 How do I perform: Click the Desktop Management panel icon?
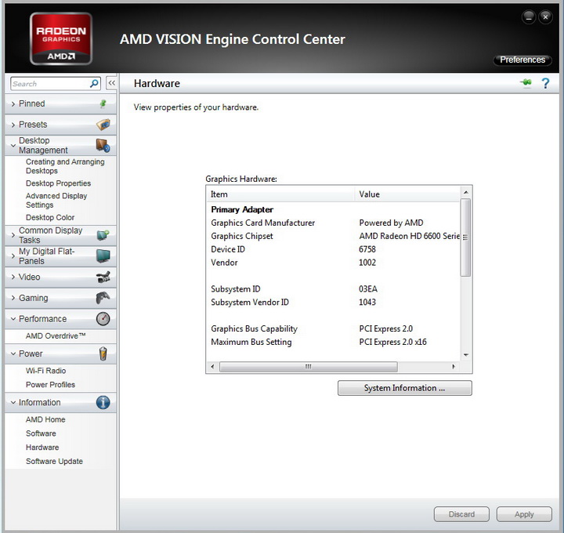(x=103, y=145)
